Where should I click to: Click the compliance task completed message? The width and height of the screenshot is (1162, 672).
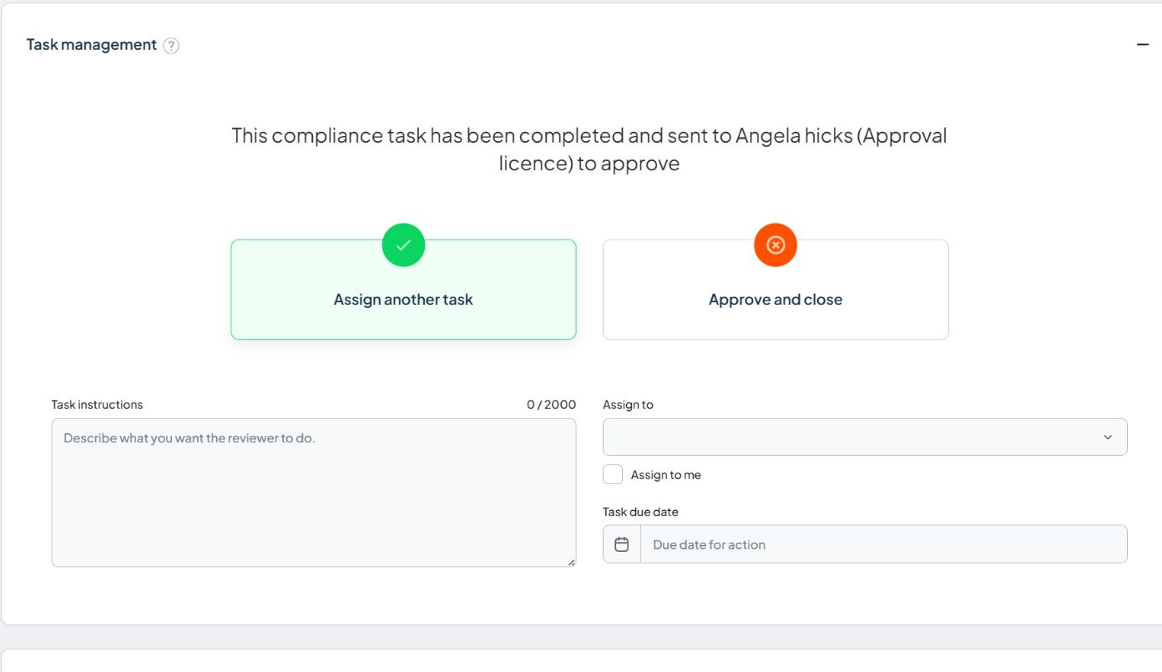click(589, 149)
